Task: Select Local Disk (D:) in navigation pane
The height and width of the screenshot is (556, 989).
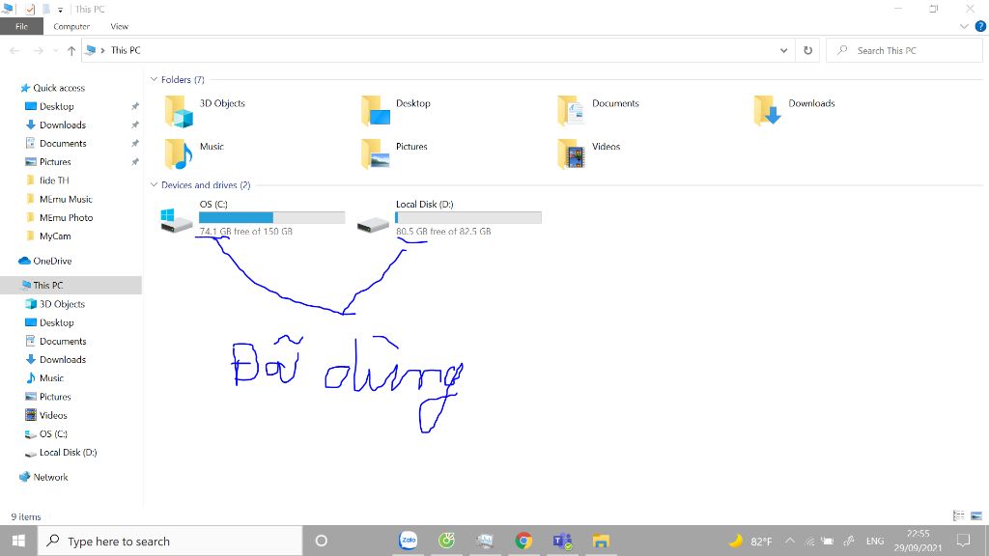Action: tap(69, 453)
